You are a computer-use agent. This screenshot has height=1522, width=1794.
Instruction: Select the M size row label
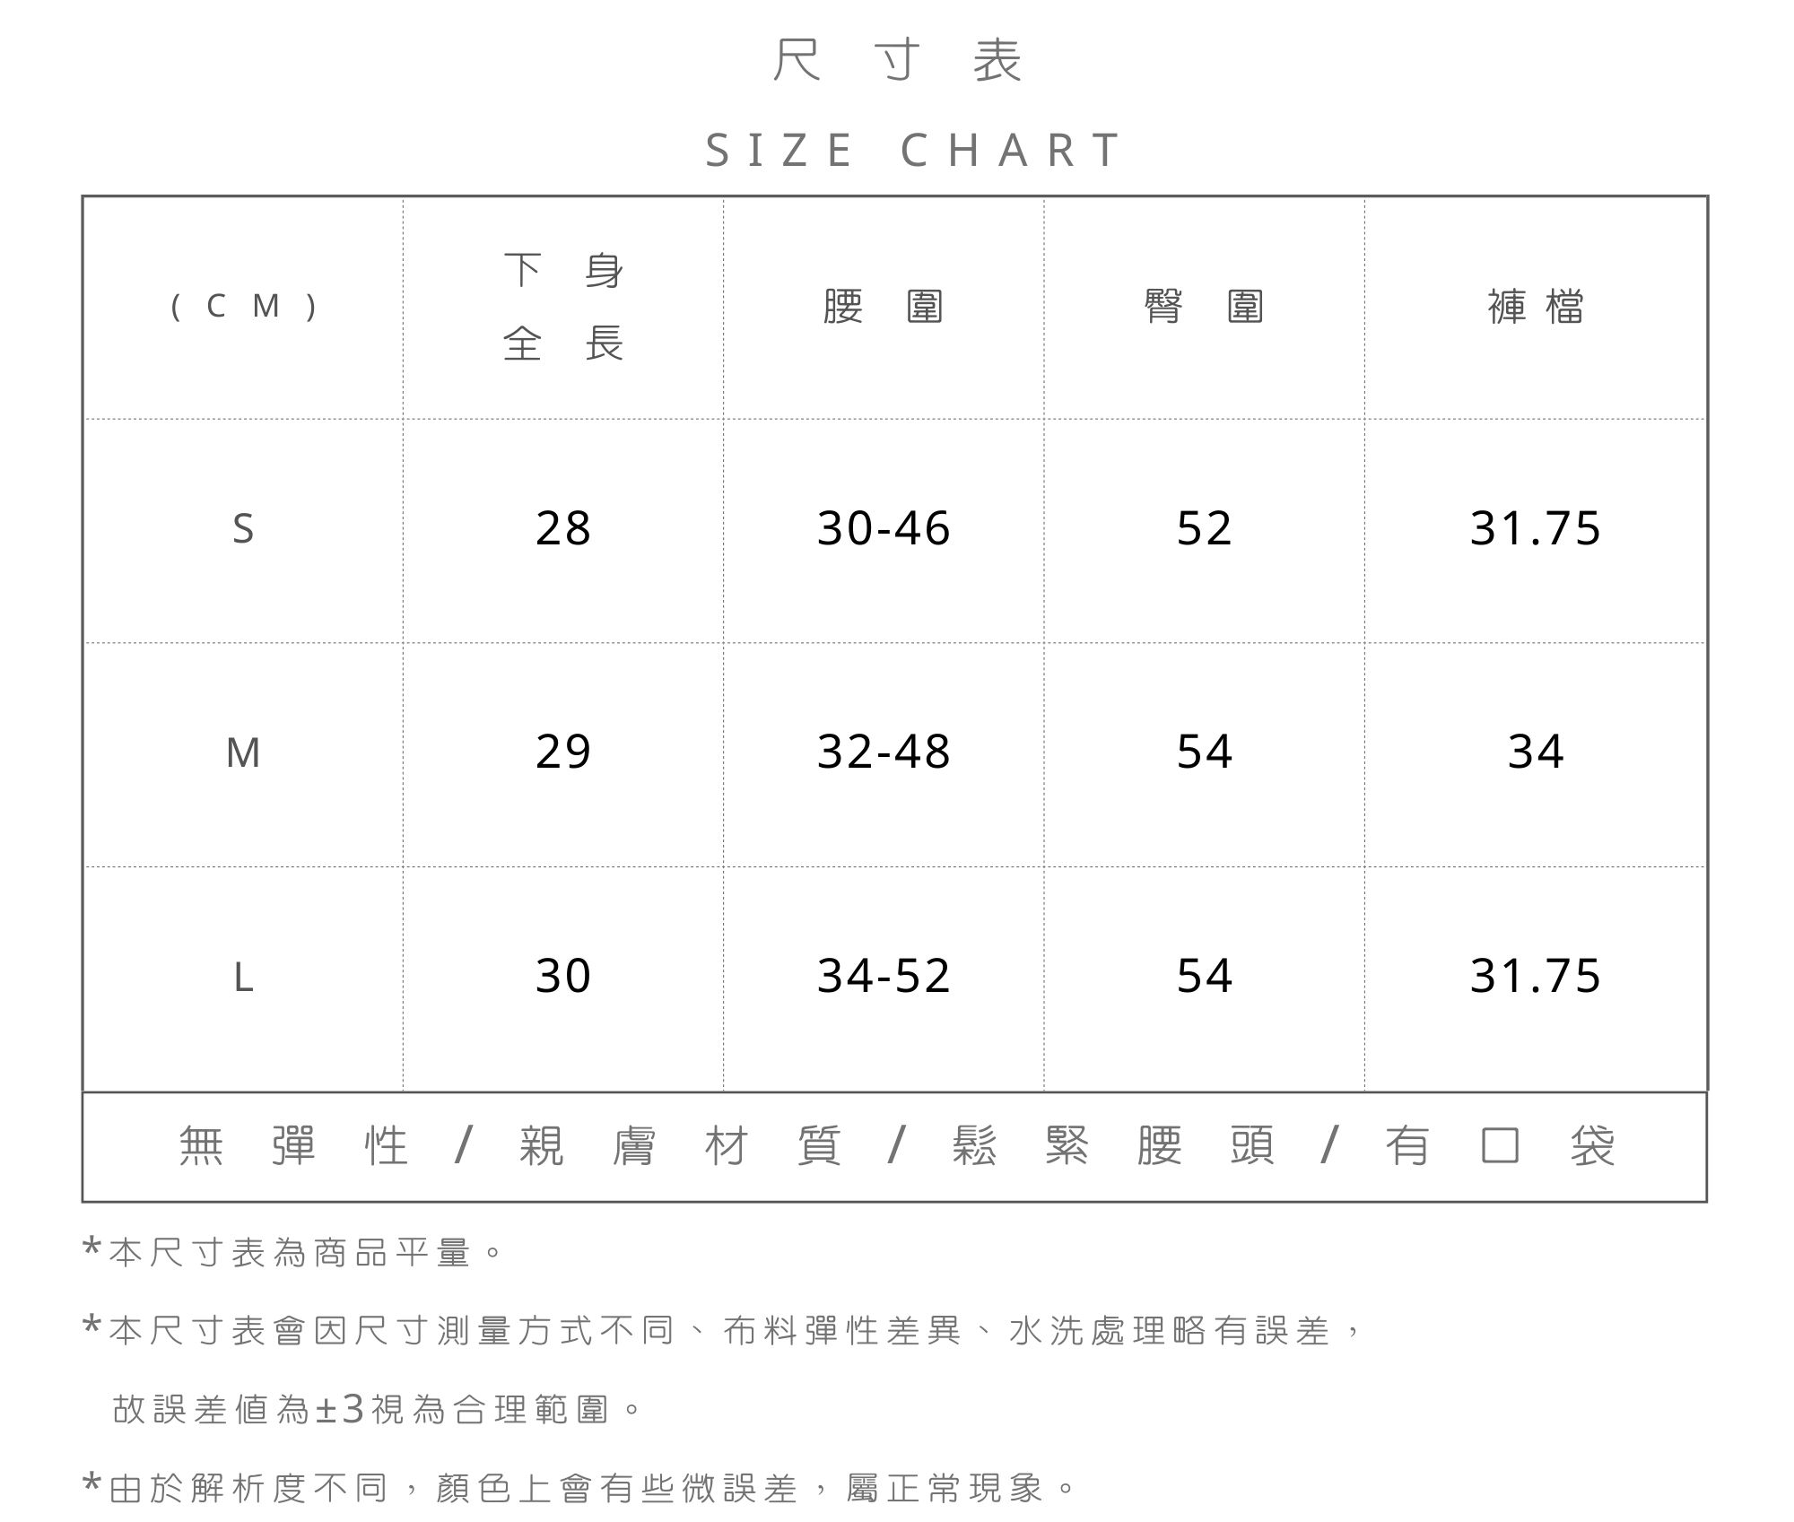coord(243,752)
